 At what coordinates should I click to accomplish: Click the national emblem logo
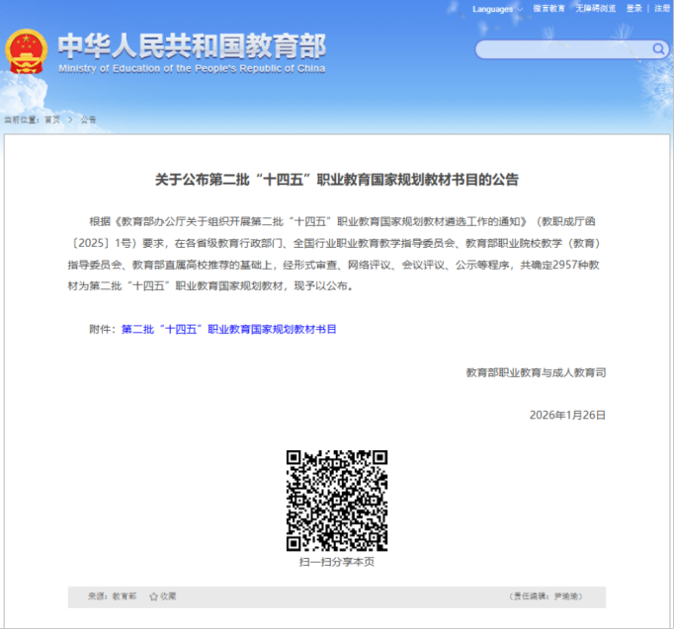pyautogui.click(x=27, y=51)
